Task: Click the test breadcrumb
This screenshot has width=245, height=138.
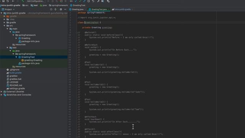Action: pos(34,5)
